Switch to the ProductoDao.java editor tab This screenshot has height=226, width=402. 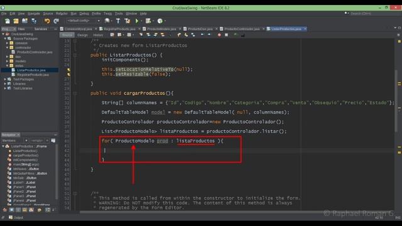200,29
